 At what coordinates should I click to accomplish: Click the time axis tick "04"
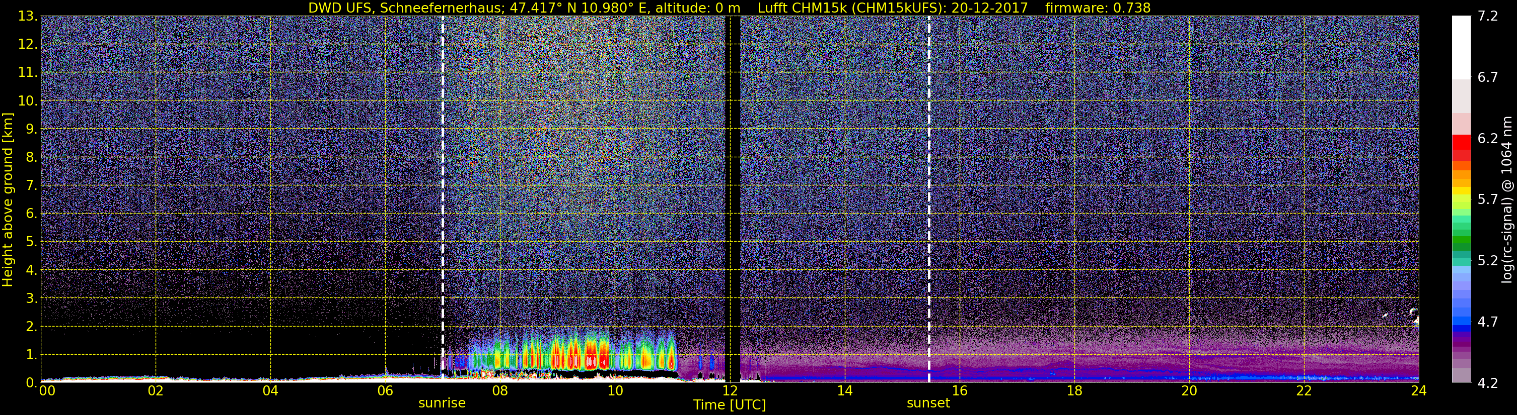270,391
